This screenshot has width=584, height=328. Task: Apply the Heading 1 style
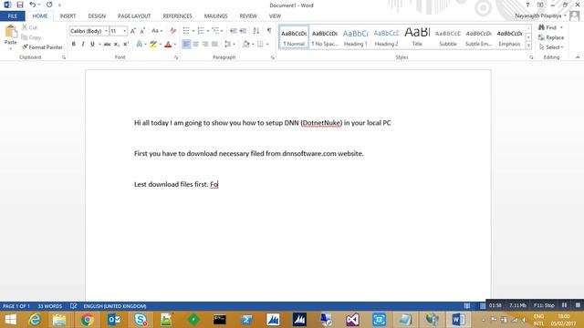click(355, 37)
